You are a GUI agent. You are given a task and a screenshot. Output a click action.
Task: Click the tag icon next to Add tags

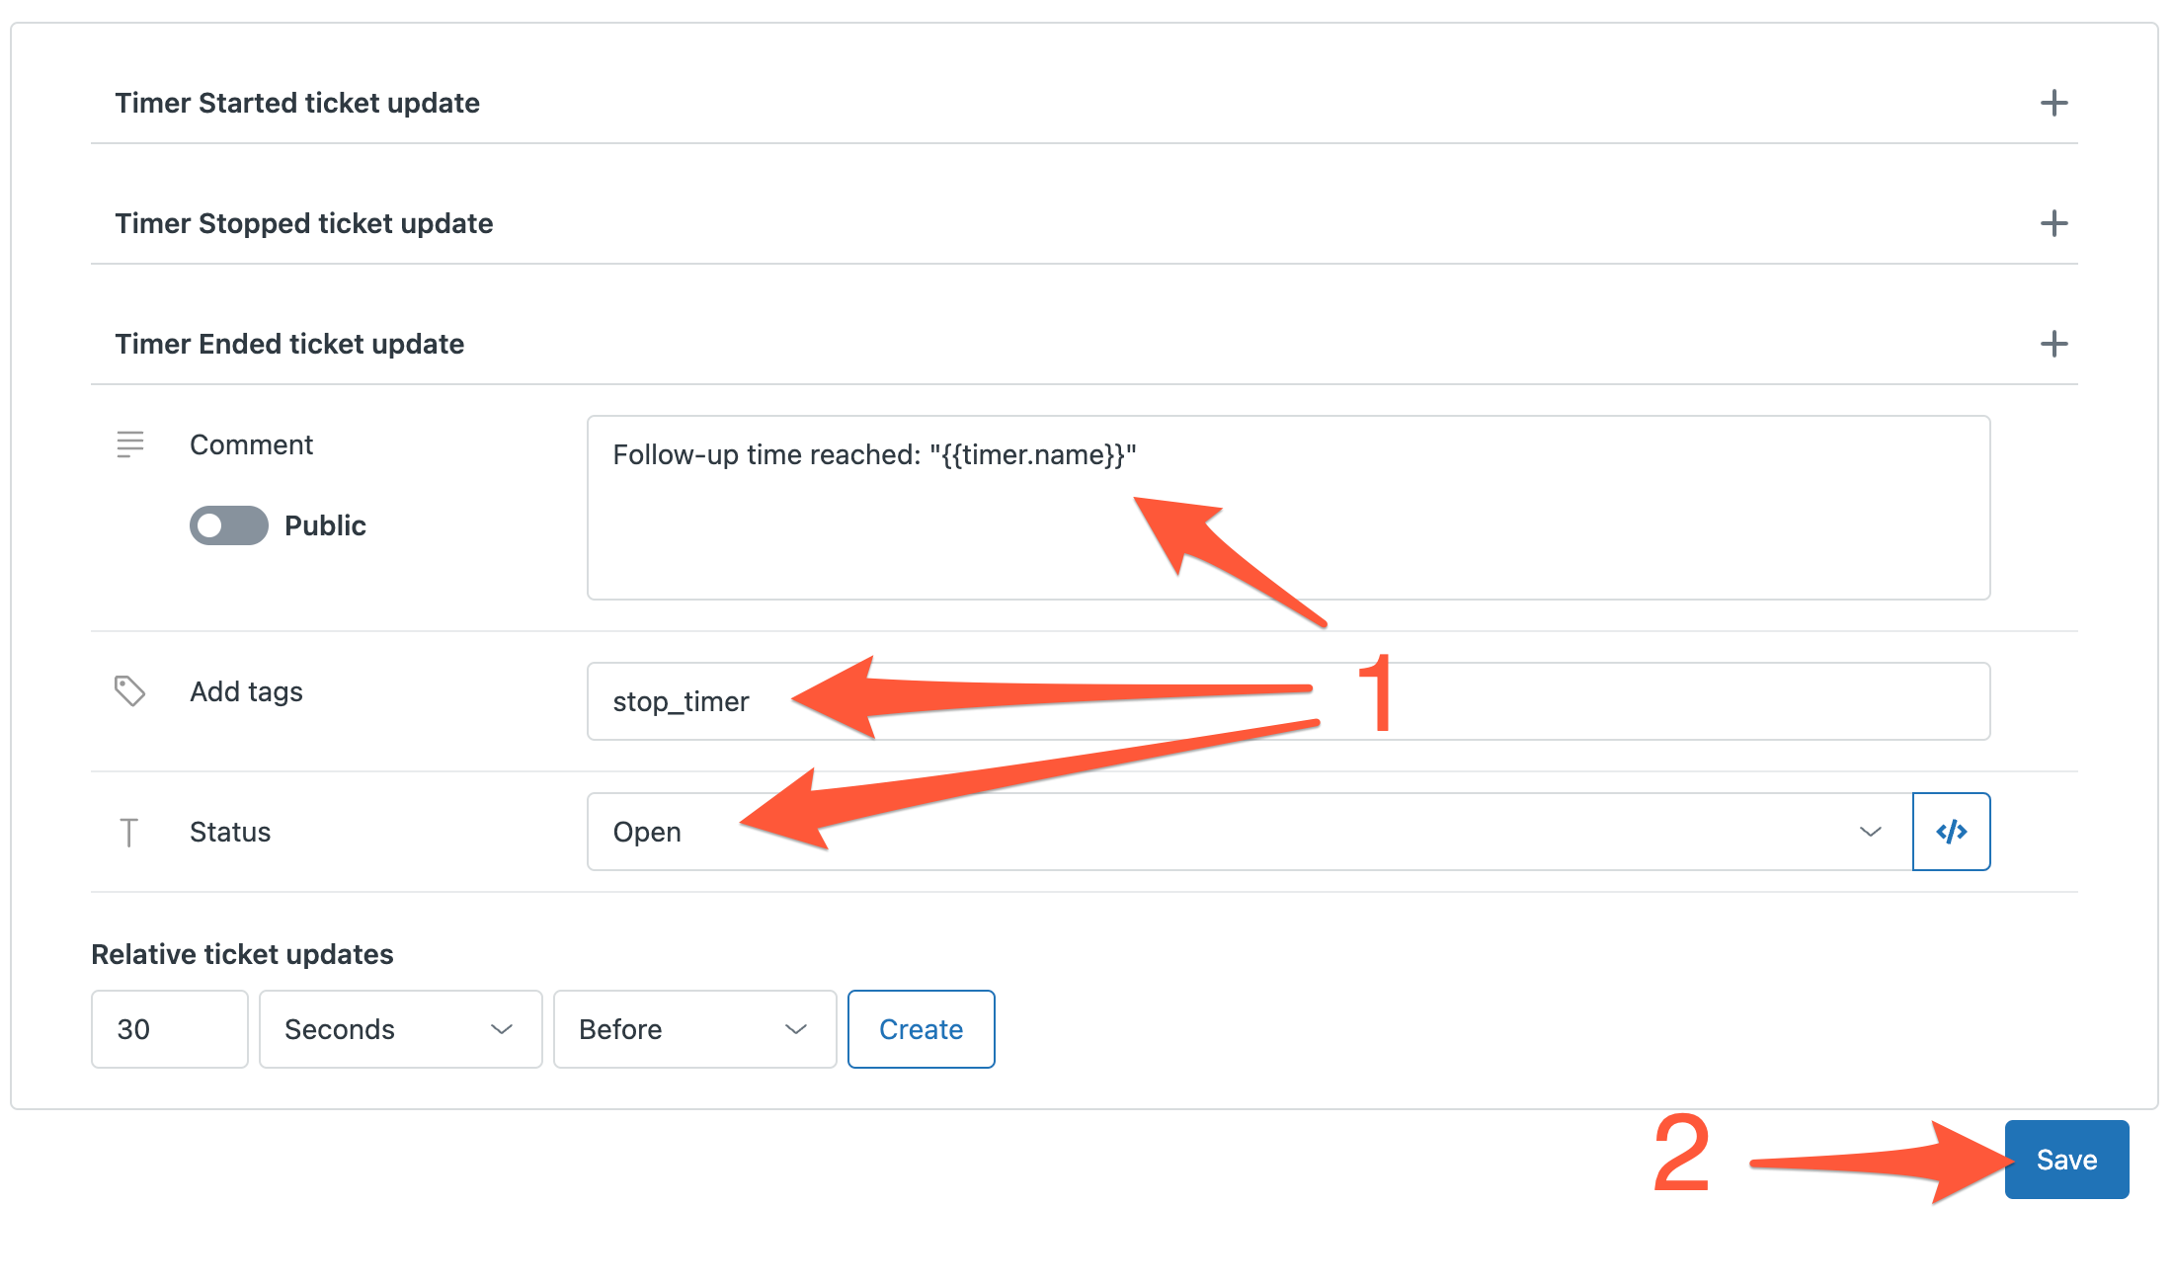click(129, 690)
